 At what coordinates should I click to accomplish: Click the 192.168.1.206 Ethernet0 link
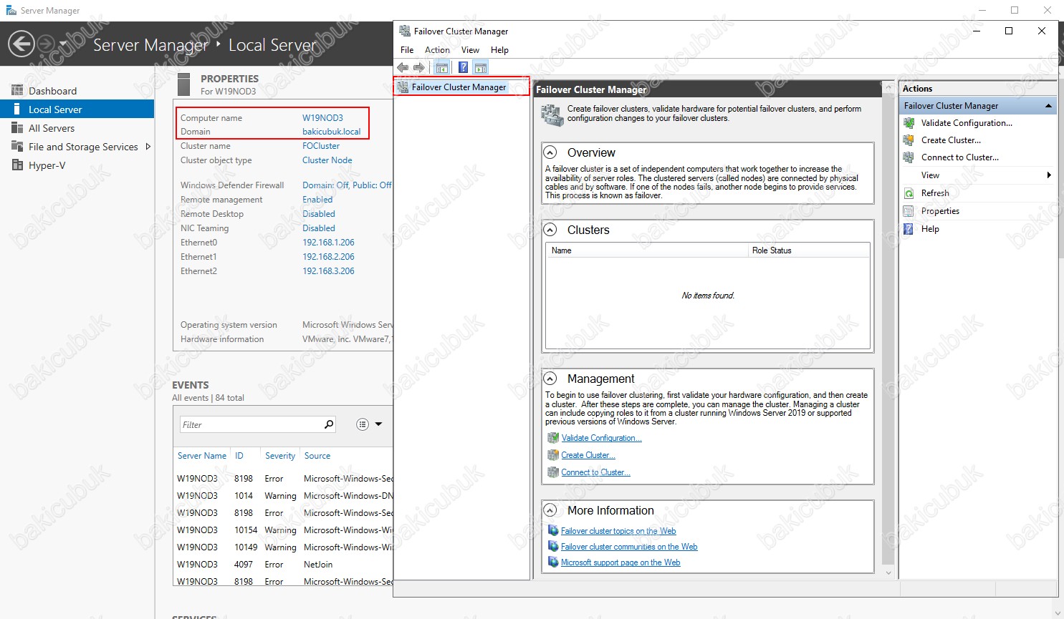[x=328, y=243]
